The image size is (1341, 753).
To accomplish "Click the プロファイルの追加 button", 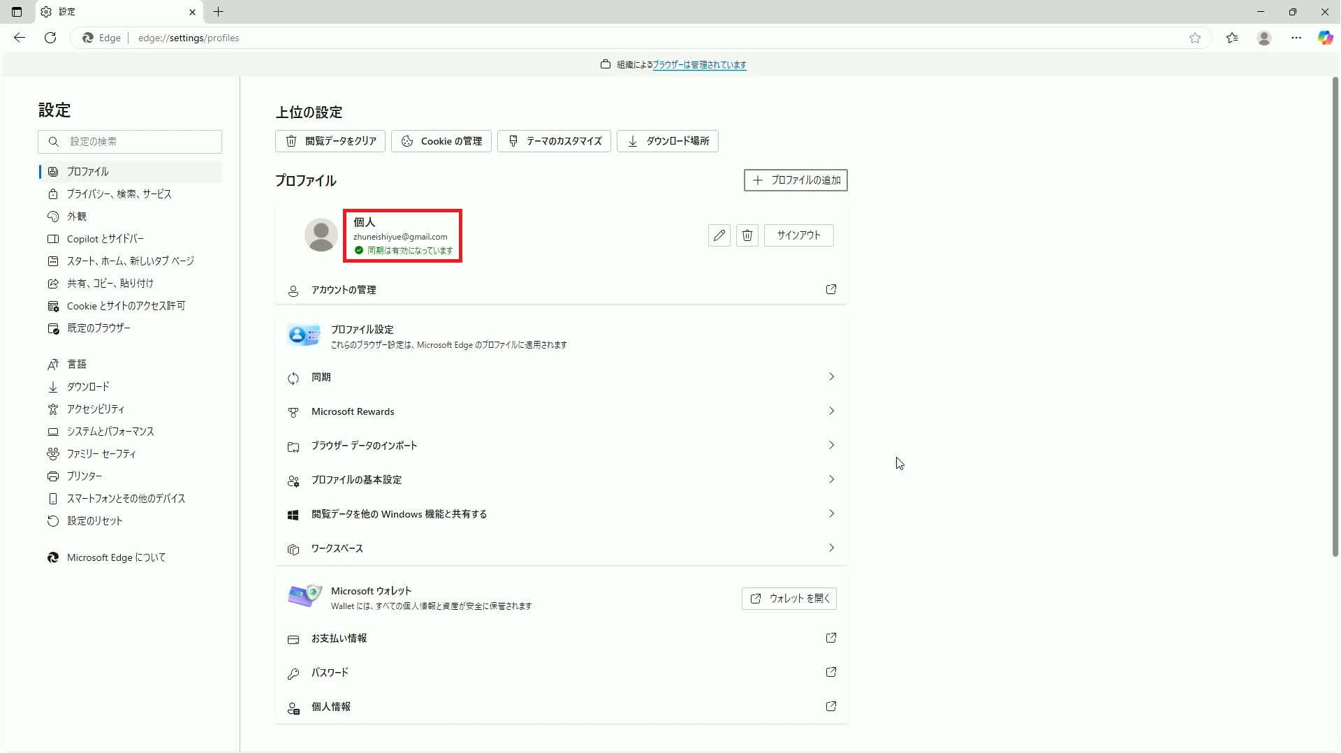I will coord(796,180).
